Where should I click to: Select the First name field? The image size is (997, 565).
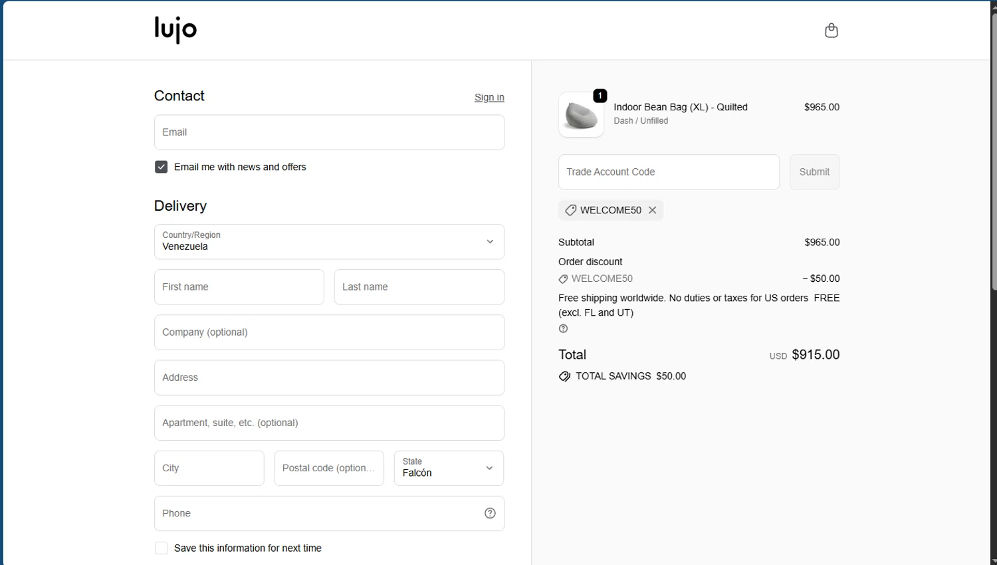[239, 287]
